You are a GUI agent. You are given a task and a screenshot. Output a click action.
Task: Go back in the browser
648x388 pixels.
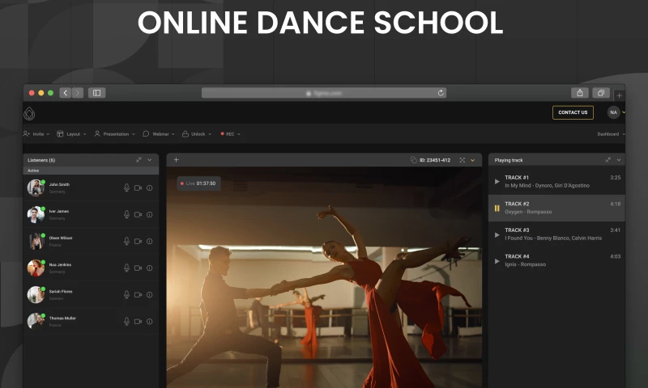click(x=66, y=93)
